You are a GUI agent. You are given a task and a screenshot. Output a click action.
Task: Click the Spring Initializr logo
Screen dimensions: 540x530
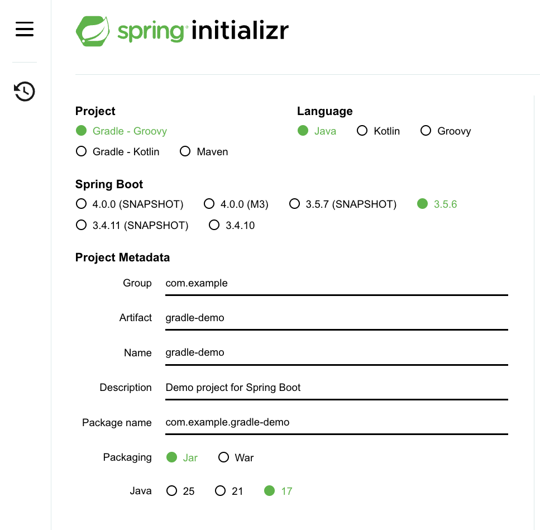(x=182, y=31)
